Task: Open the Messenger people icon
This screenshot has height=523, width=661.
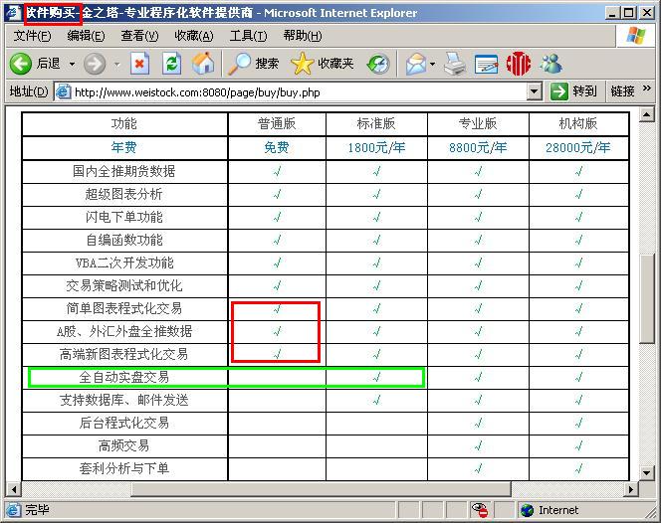Action: tap(551, 64)
